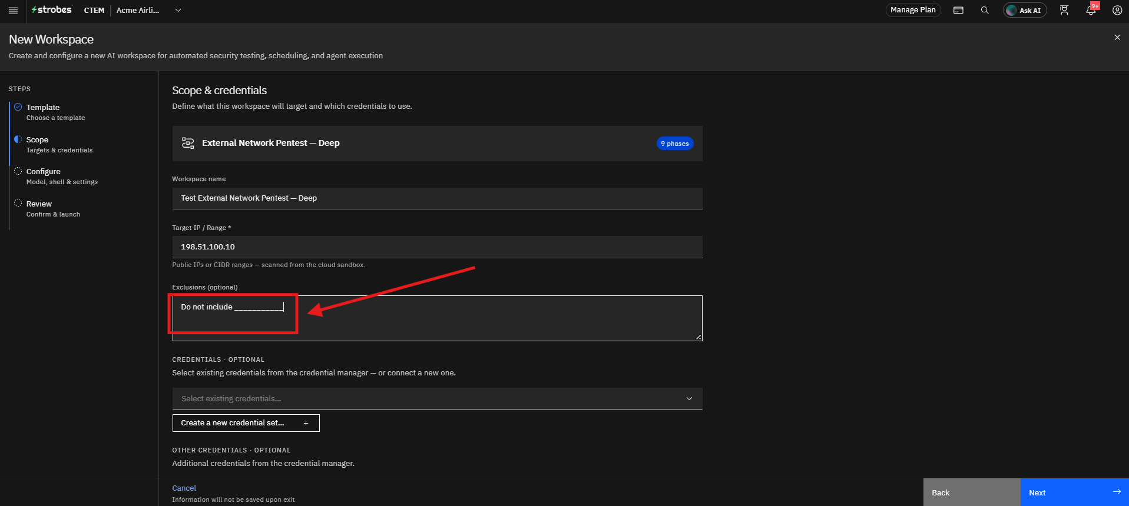The width and height of the screenshot is (1129, 506).
Task: Click the credentials dropdown chevron
Action: click(689, 399)
